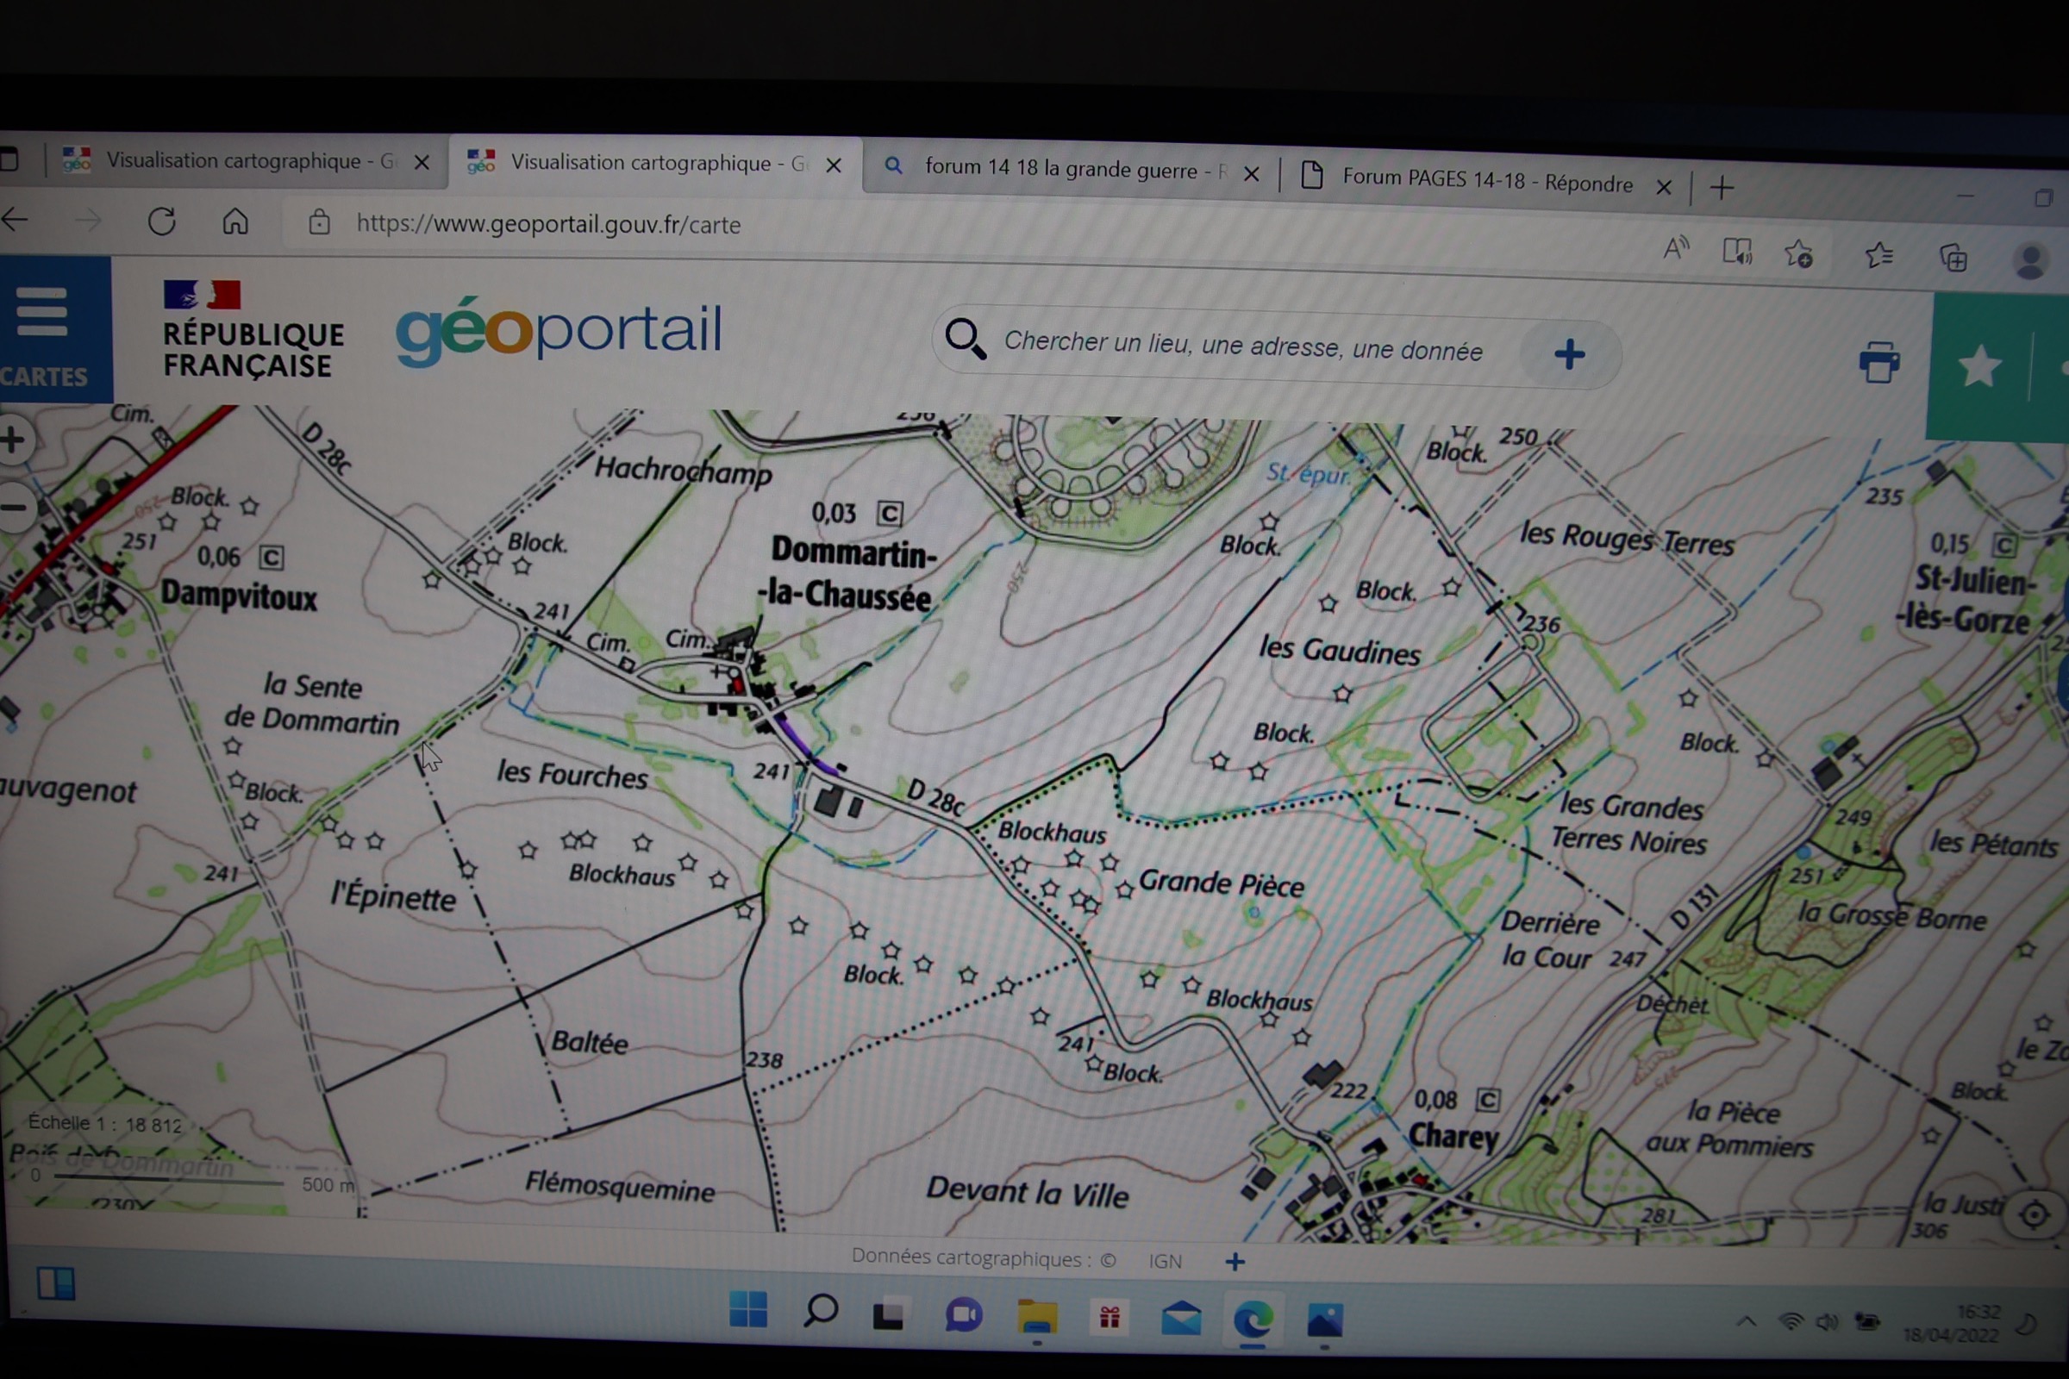Click the search magnifier icon
The height and width of the screenshot is (1379, 2069).
[x=964, y=339]
